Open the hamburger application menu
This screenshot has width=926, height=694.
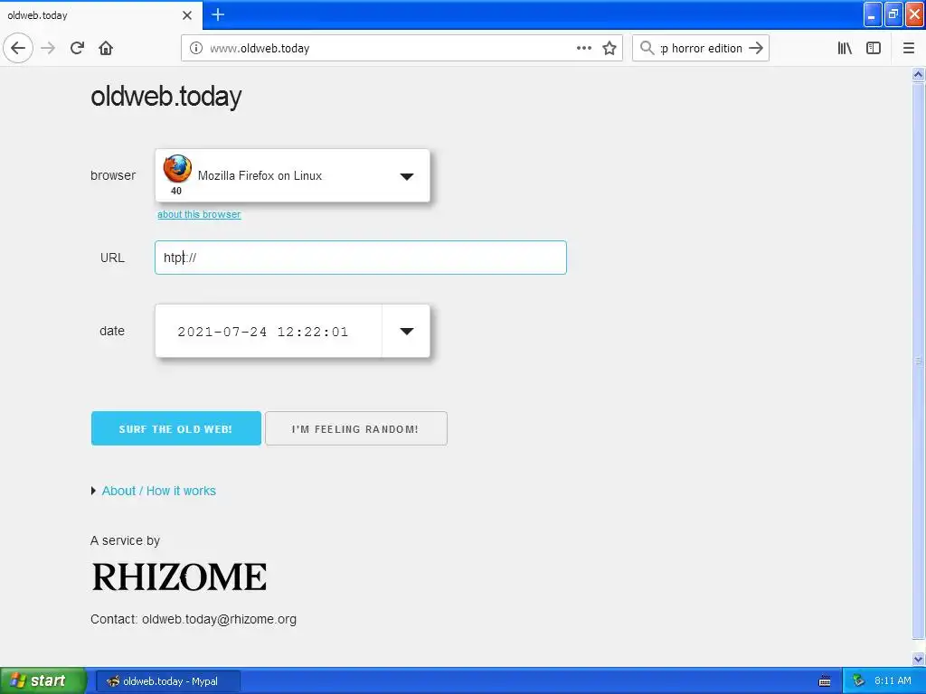coord(909,48)
